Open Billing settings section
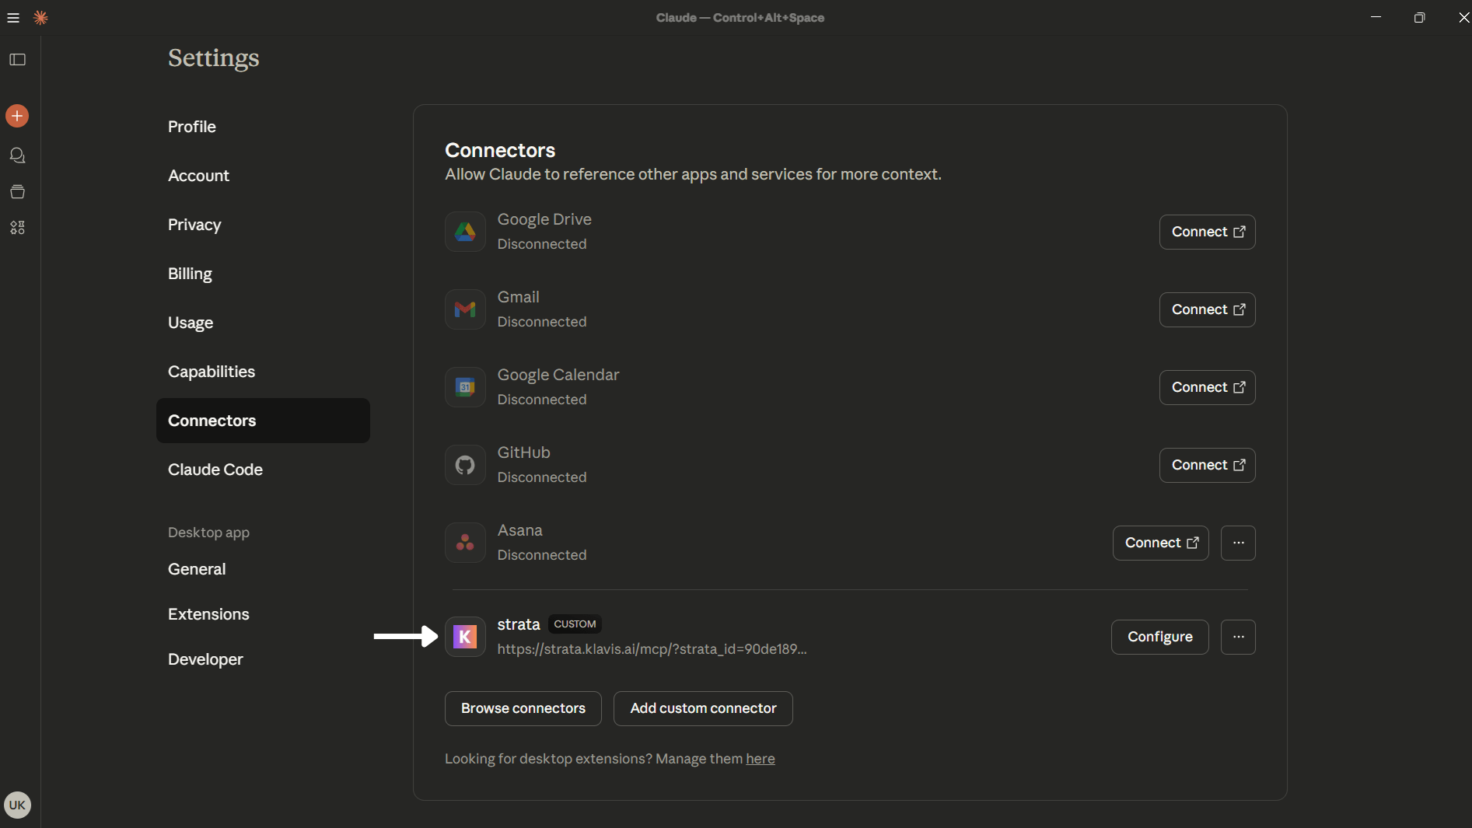The height and width of the screenshot is (828, 1472). pyautogui.click(x=190, y=274)
